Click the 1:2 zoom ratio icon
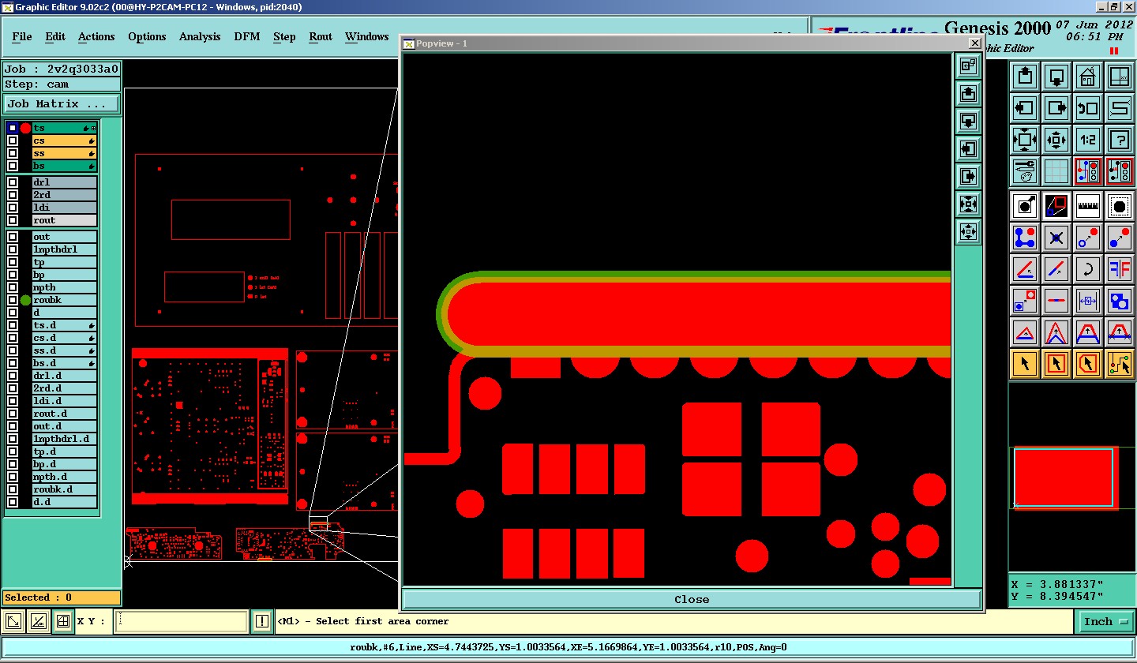Viewport: 1137px width, 663px height. point(1088,140)
